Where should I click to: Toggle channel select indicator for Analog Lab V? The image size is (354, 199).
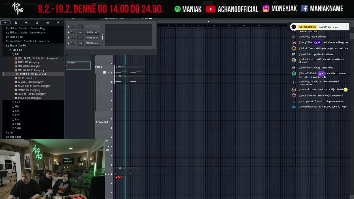[x=102, y=32]
